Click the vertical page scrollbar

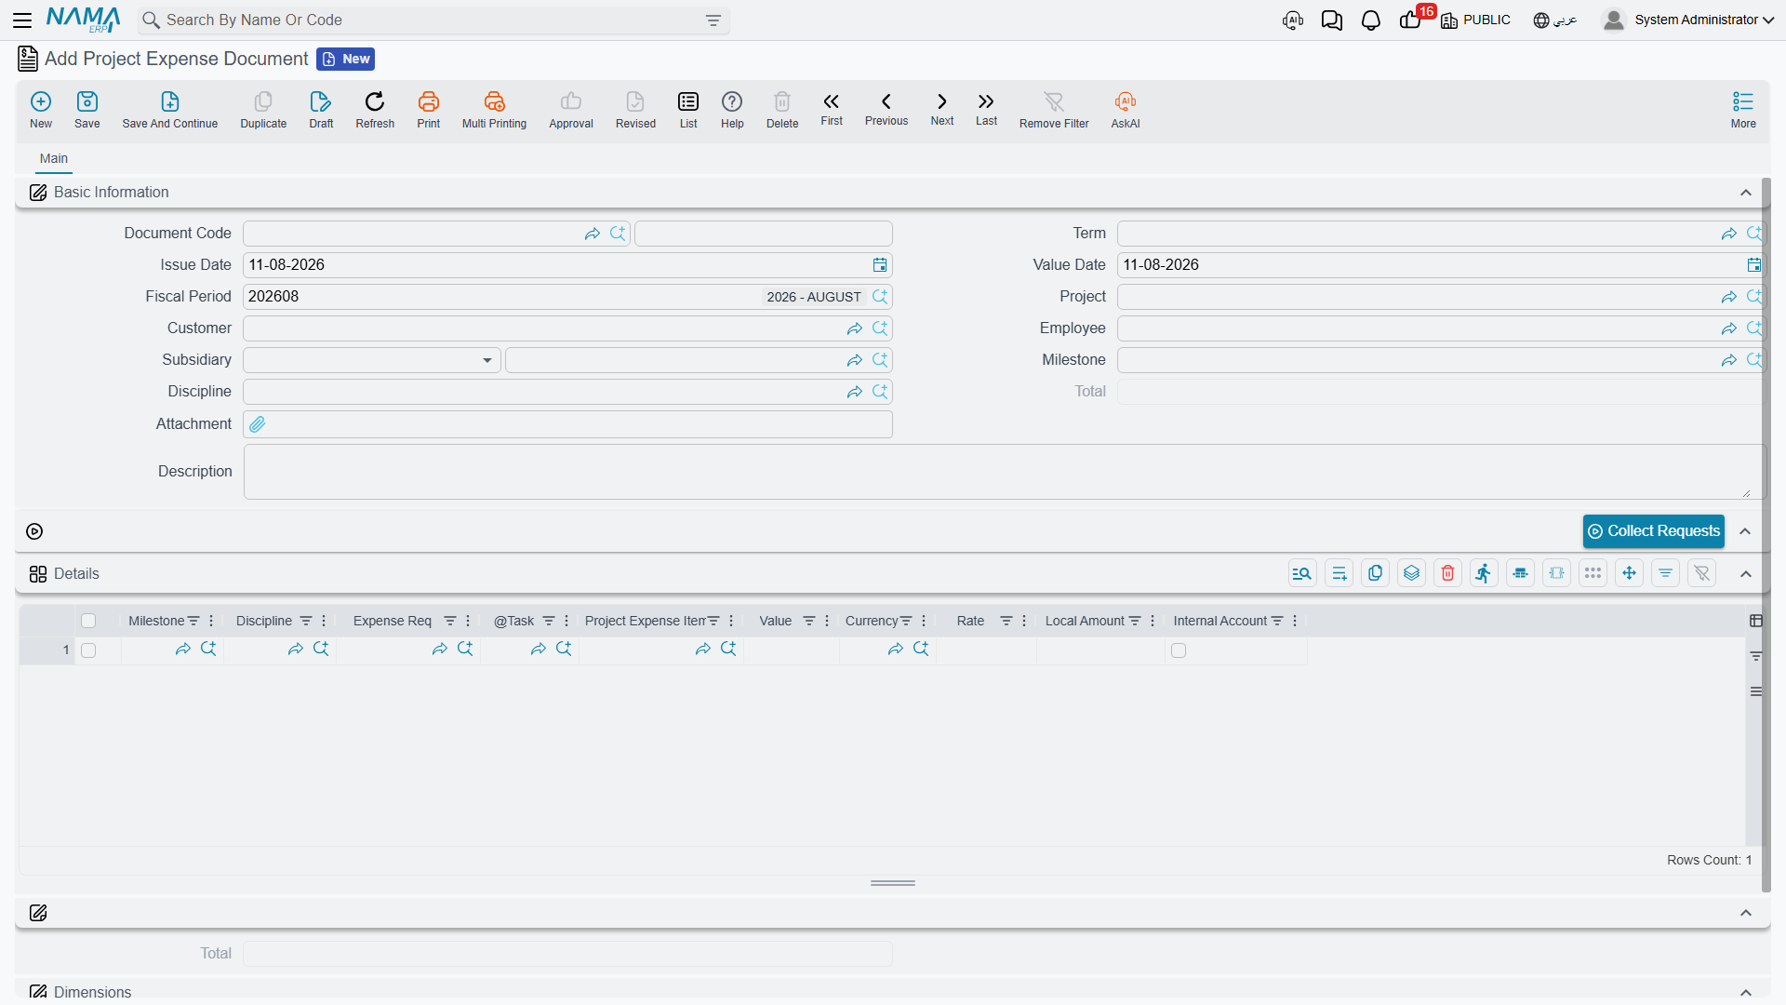[1766, 535]
